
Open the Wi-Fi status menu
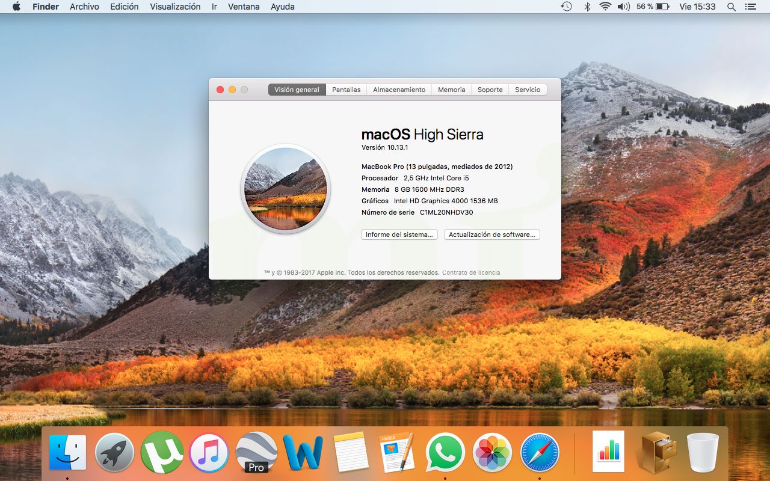(605, 7)
